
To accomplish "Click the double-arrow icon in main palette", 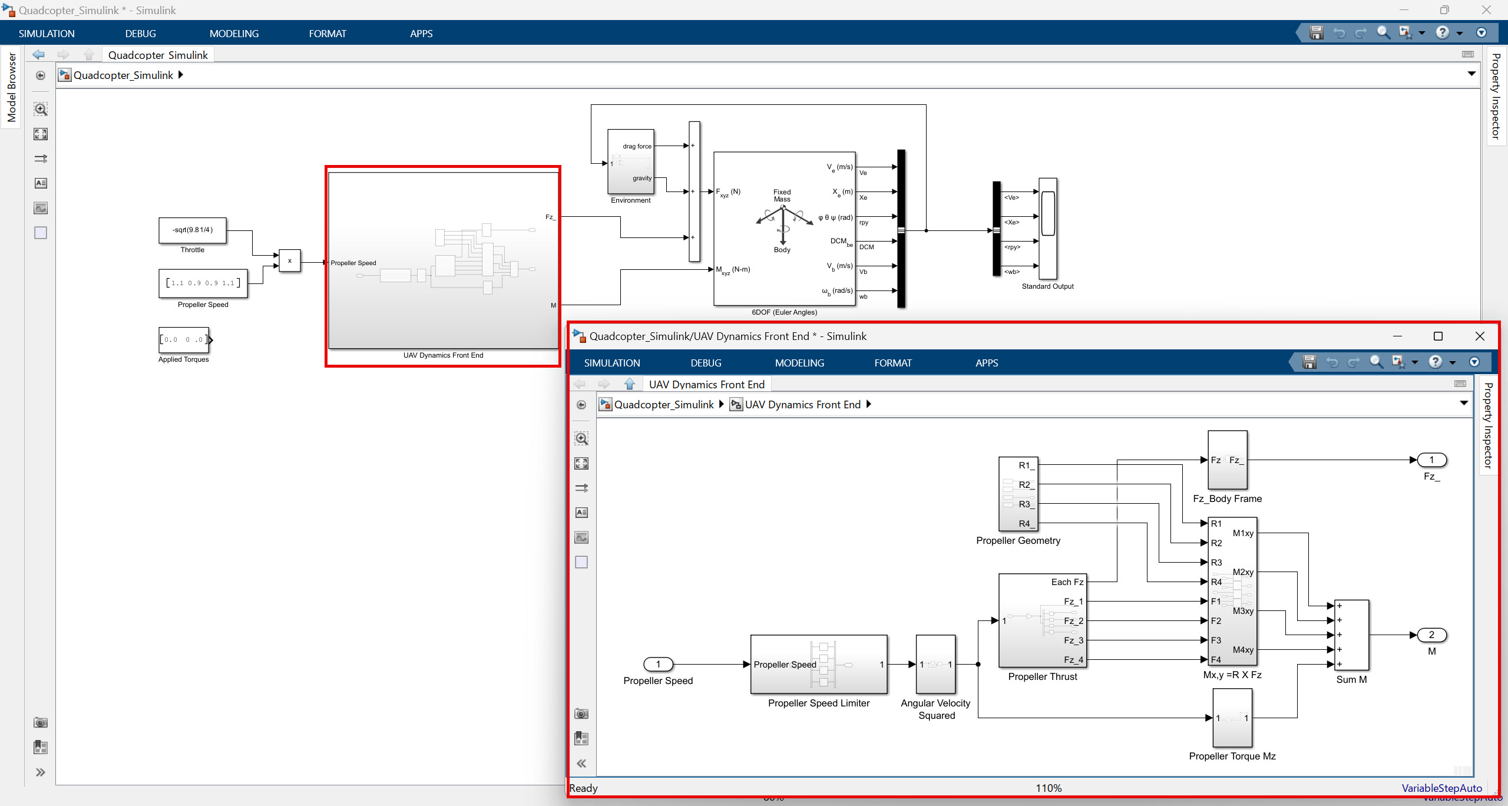I will click(x=41, y=159).
